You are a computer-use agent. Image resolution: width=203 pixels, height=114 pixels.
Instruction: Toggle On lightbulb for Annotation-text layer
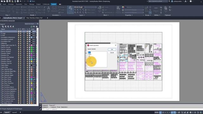click(18, 41)
